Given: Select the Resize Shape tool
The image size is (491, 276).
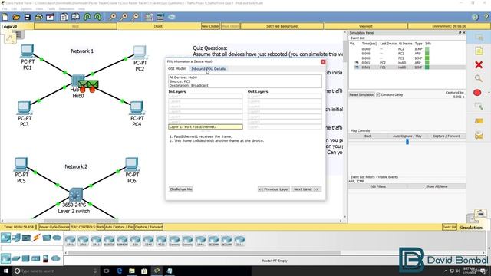Looking at the screenshot, I should point(479,107).
